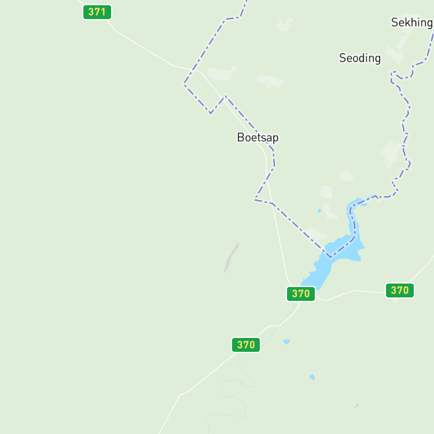This screenshot has width=434, height=434.
Task: Click the Sekhing place label
Action: (x=412, y=23)
